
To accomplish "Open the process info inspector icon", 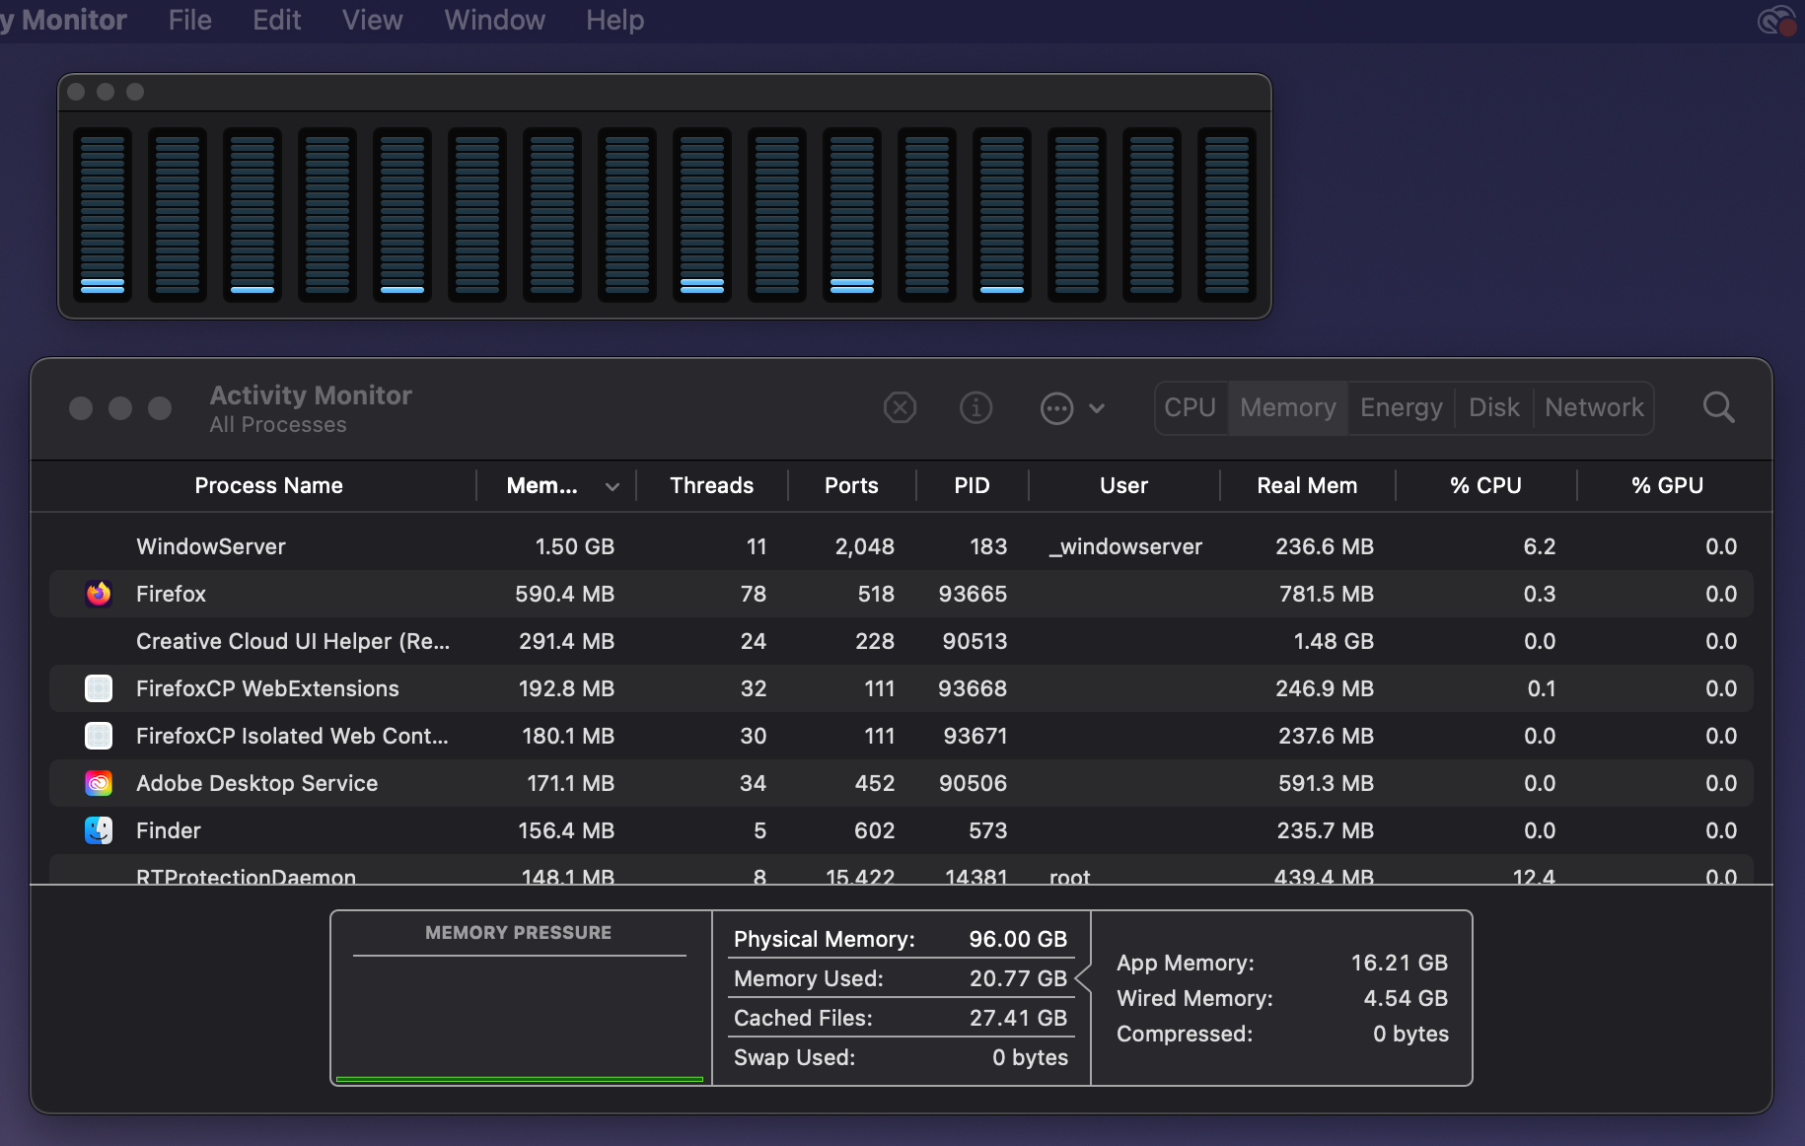I will point(975,407).
